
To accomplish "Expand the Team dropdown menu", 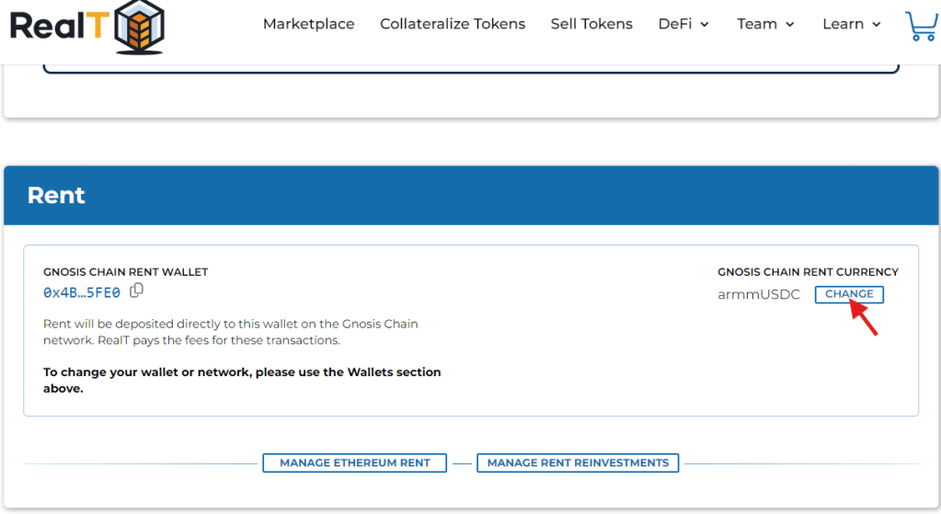I will [765, 24].
